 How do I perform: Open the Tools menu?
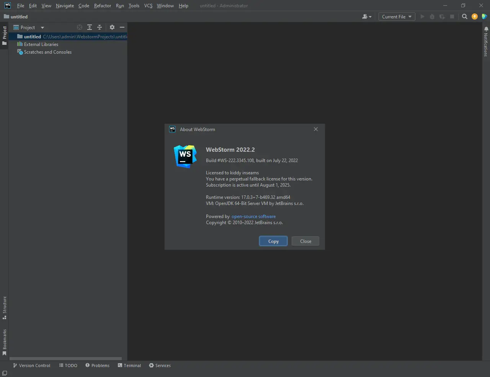point(134,6)
